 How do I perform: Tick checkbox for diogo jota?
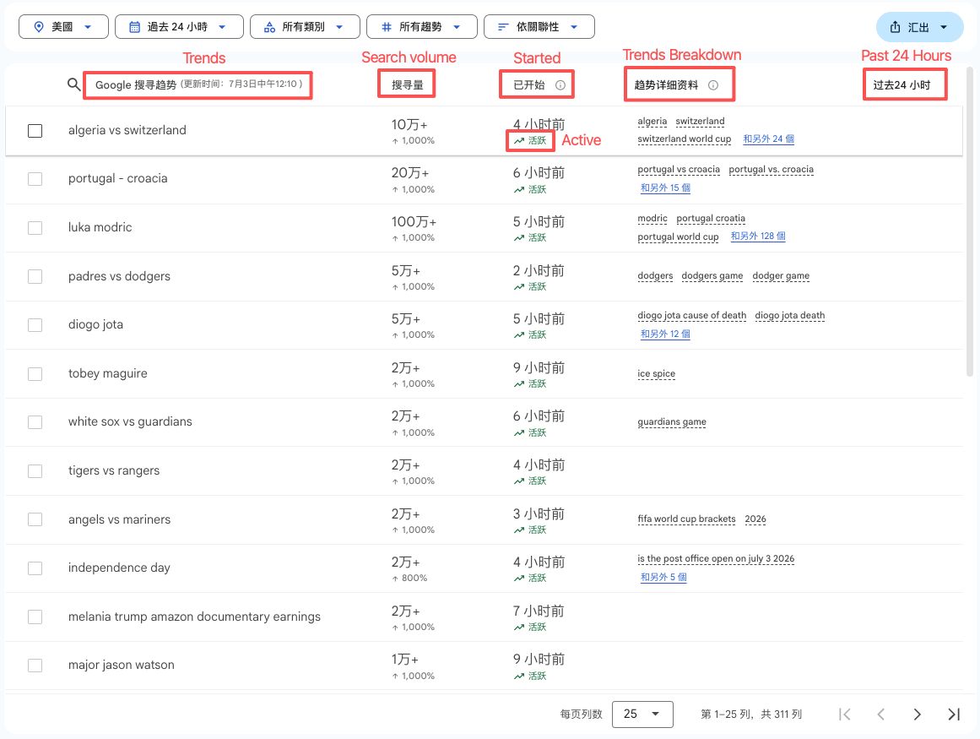point(35,325)
